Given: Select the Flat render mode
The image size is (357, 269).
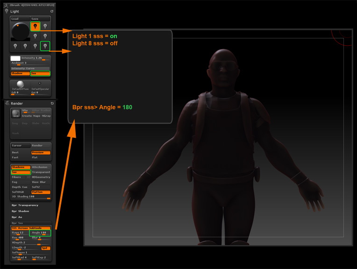Looking at the screenshot, I should pos(41,157).
